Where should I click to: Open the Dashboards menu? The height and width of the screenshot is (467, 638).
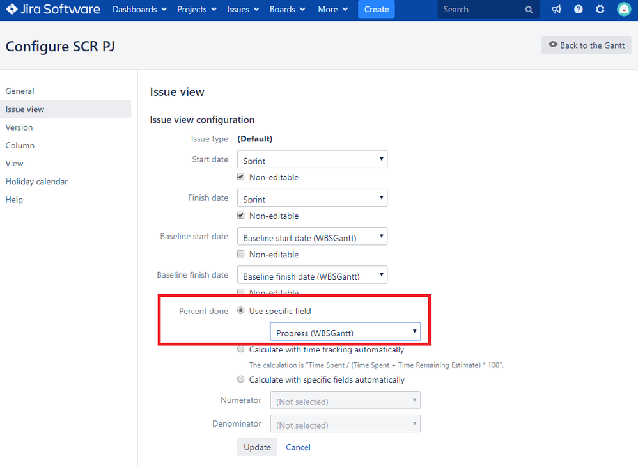[x=139, y=9]
